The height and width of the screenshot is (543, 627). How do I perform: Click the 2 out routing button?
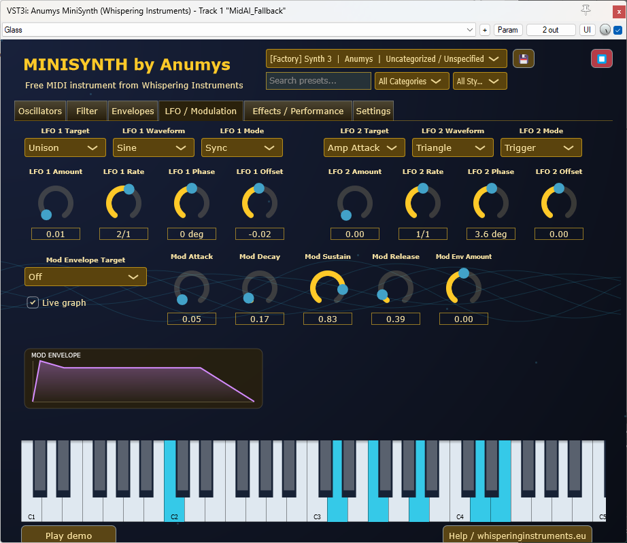pos(551,30)
